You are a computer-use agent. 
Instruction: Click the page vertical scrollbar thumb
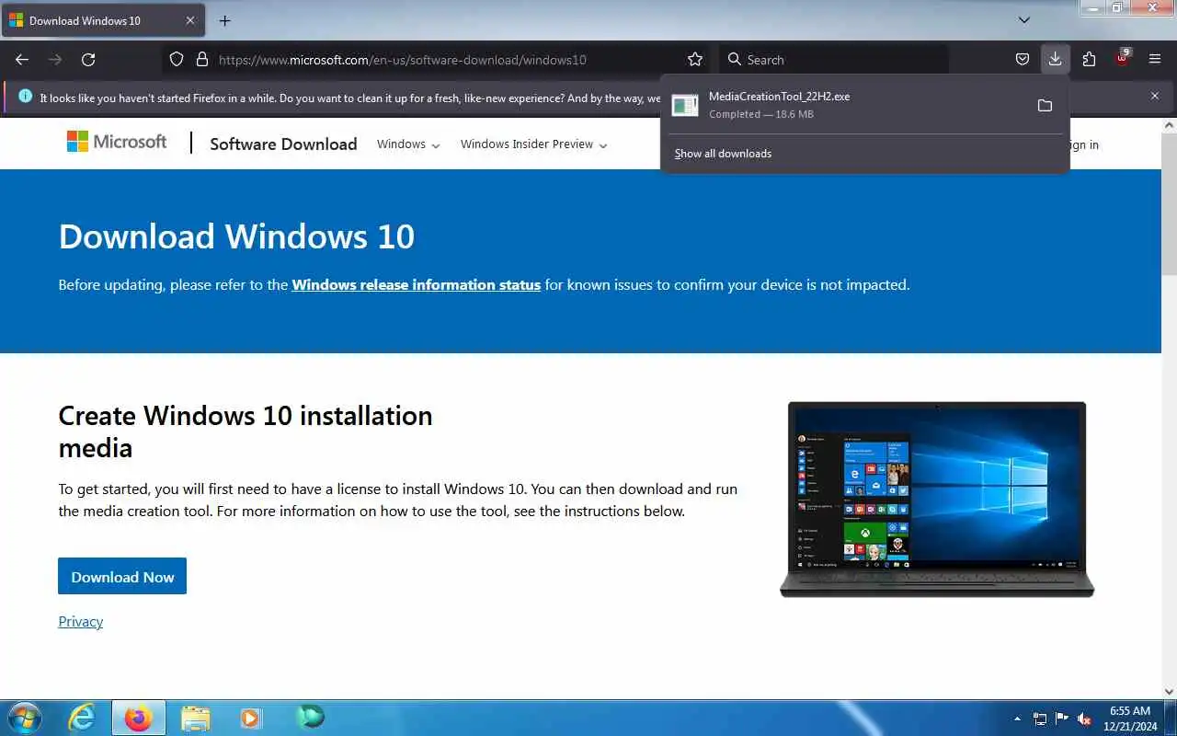coord(1169,202)
